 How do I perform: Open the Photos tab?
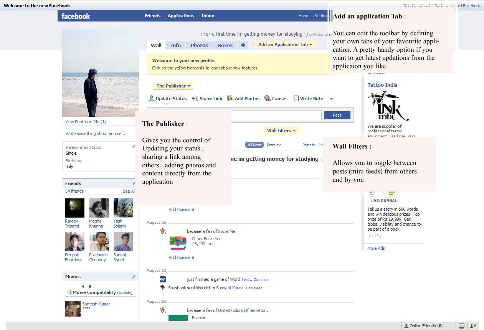coord(199,45)
